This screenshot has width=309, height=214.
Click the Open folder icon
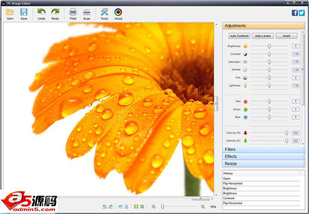tap(10, 12)
